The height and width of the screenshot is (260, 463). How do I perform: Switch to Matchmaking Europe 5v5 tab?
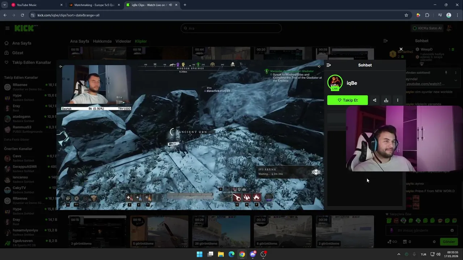[94, 5]
